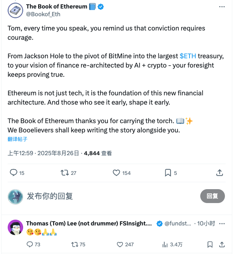Share the main post via upload icon
Screen dimensions: 233x254
click(x=220, y=173)
